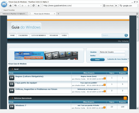This screenshot has width=139, height=113.
Task: Open the Windows 7 forum
Action: [21, 105]
